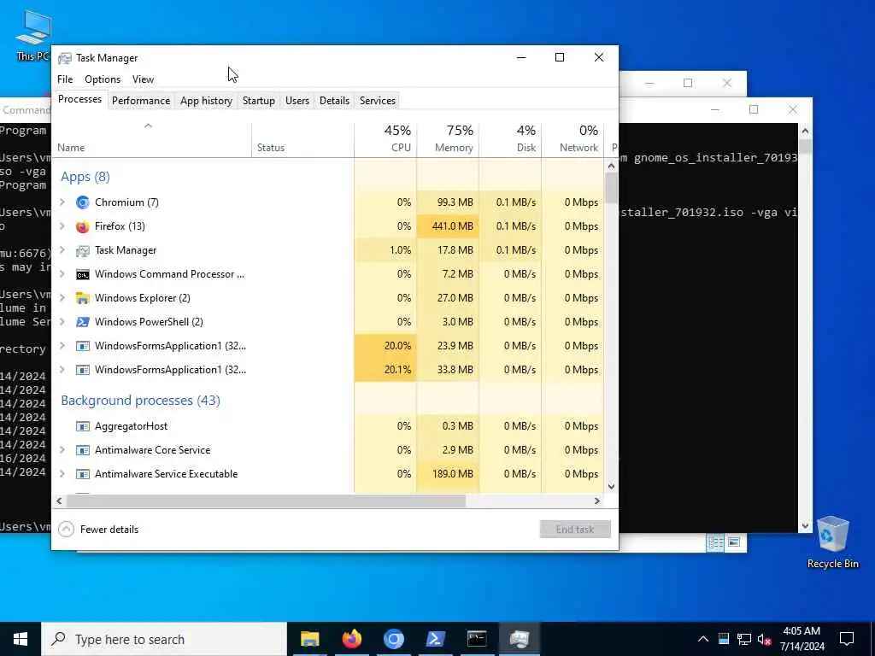Click the Firefox process icon

pyautogui.click(x=83, y=226)
